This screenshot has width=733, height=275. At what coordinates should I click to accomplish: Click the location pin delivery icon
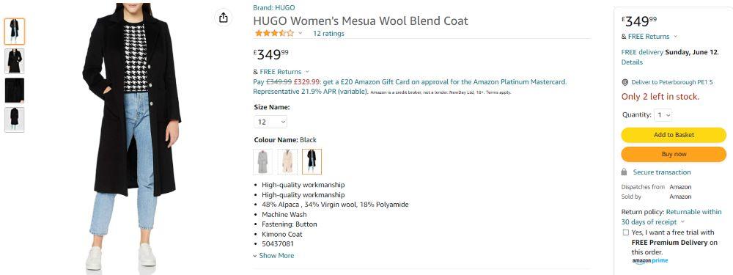coord(625,82)
